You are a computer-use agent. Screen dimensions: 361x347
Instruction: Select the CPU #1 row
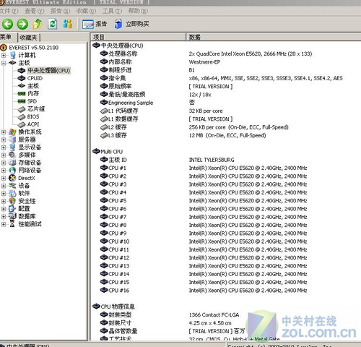coord(226,168)
